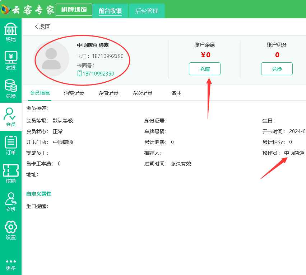Switch to the 充值记录 tab

108,93
